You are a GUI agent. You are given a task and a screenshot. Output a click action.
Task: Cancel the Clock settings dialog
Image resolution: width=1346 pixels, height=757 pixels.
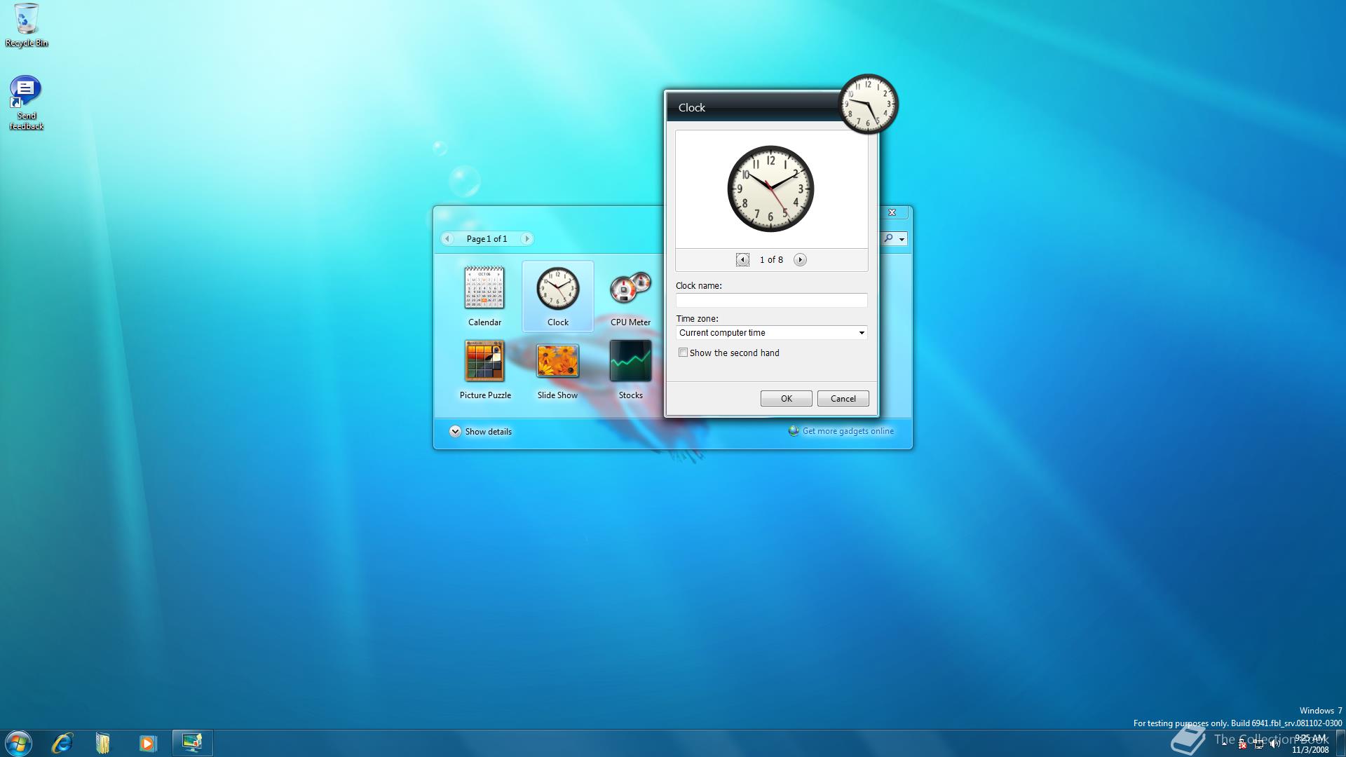point(843,399)
